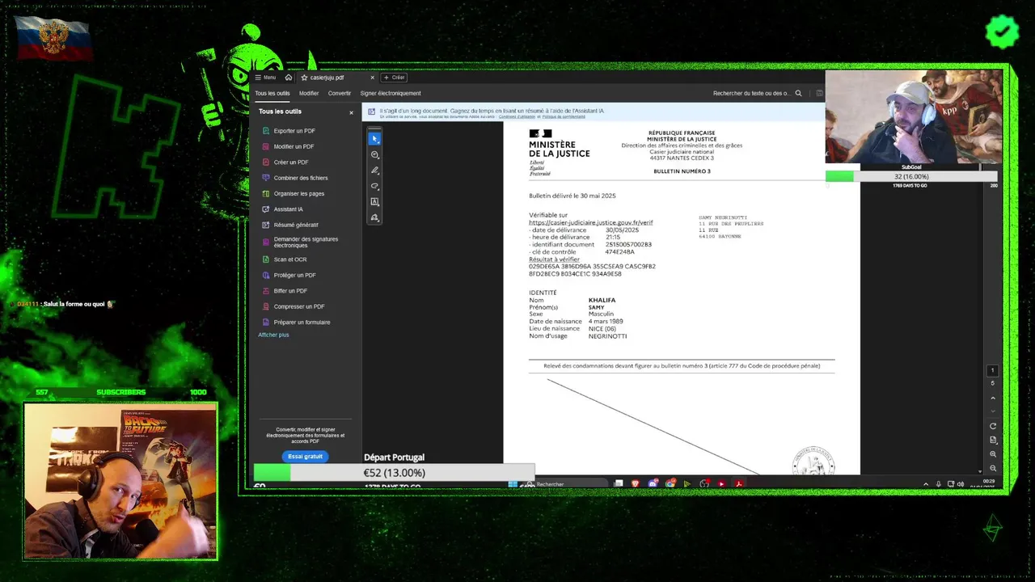Click taskbar Rechercher search box
The image size is (1035, 582).
click(568, 484)
